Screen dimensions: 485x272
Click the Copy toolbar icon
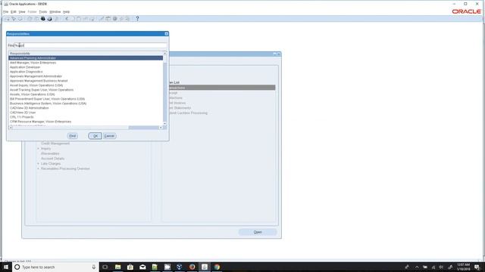click(73, 19)
